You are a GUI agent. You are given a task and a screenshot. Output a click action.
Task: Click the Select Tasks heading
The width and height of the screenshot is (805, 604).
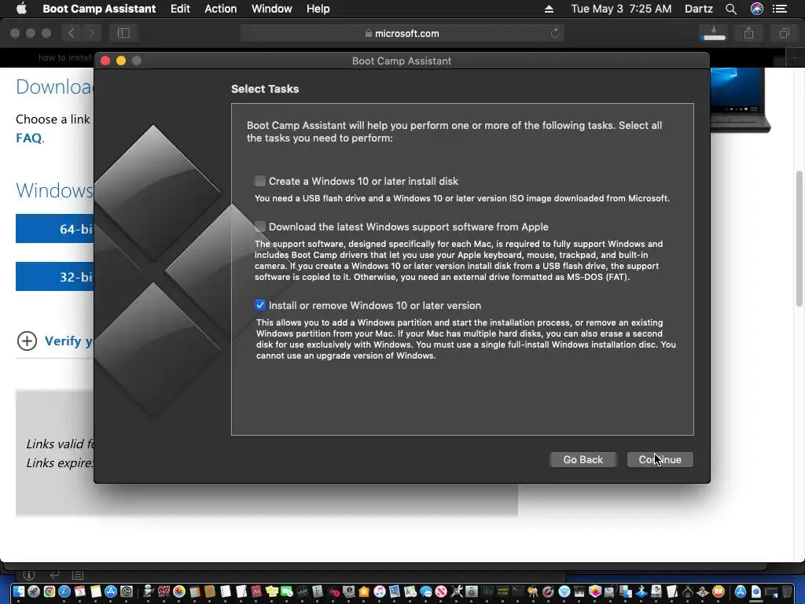click(x=265, y=89)
